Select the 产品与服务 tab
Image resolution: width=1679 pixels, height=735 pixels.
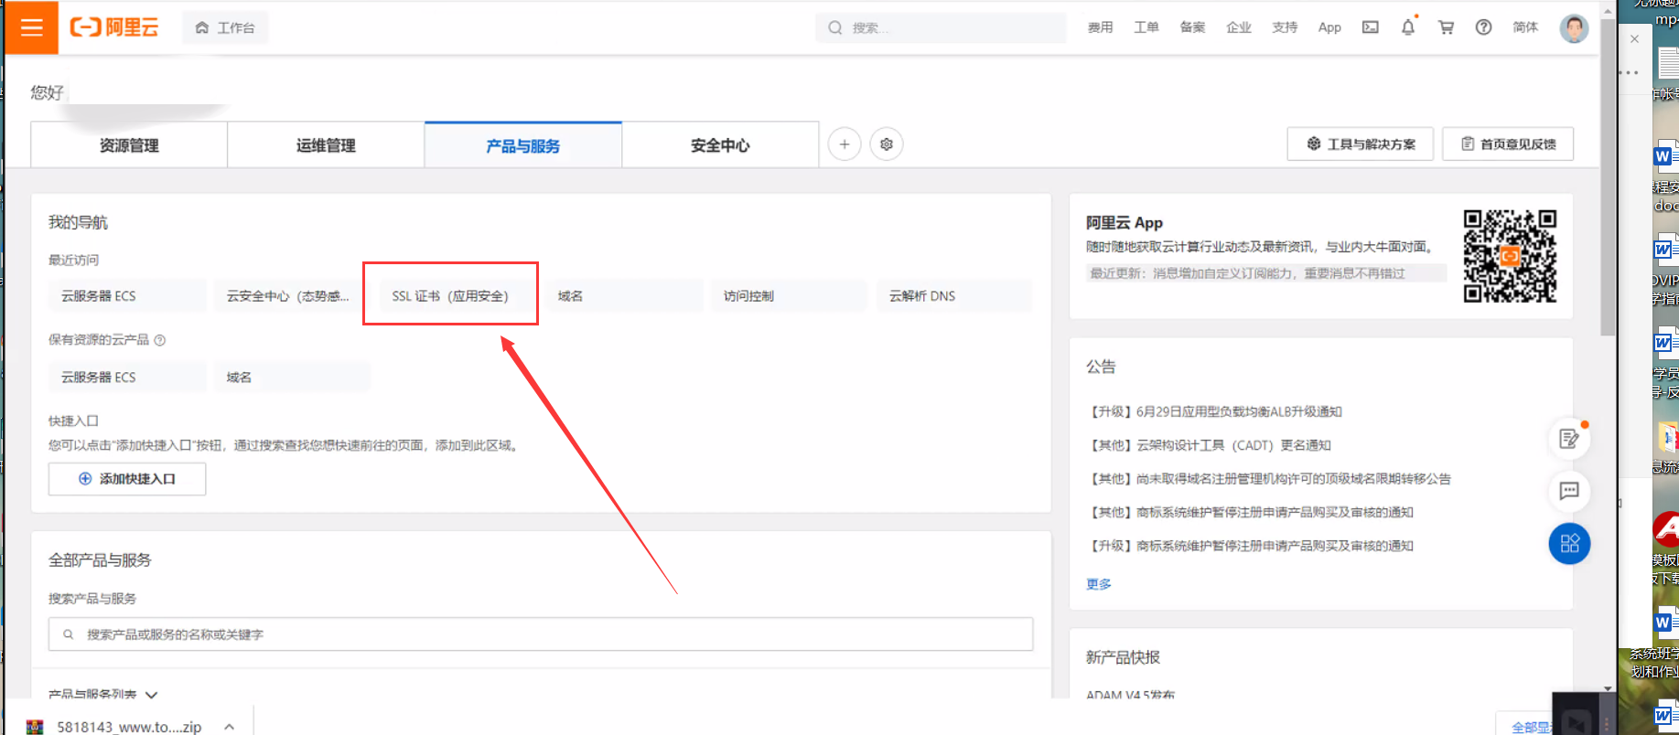(522, 145)
